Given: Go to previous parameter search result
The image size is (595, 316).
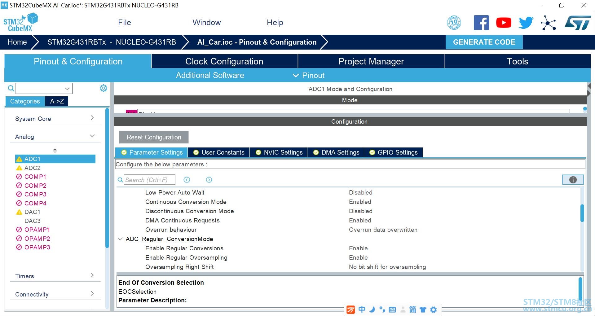Looking at the screenshot, I should (187, 180).
